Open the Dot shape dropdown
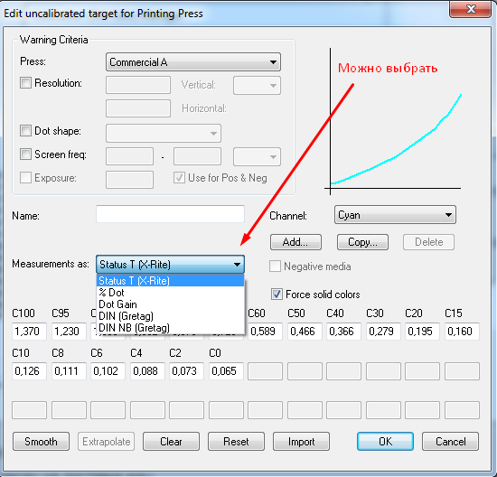Image resolution: width=497 pixels, height=477 pixels. 164,133
